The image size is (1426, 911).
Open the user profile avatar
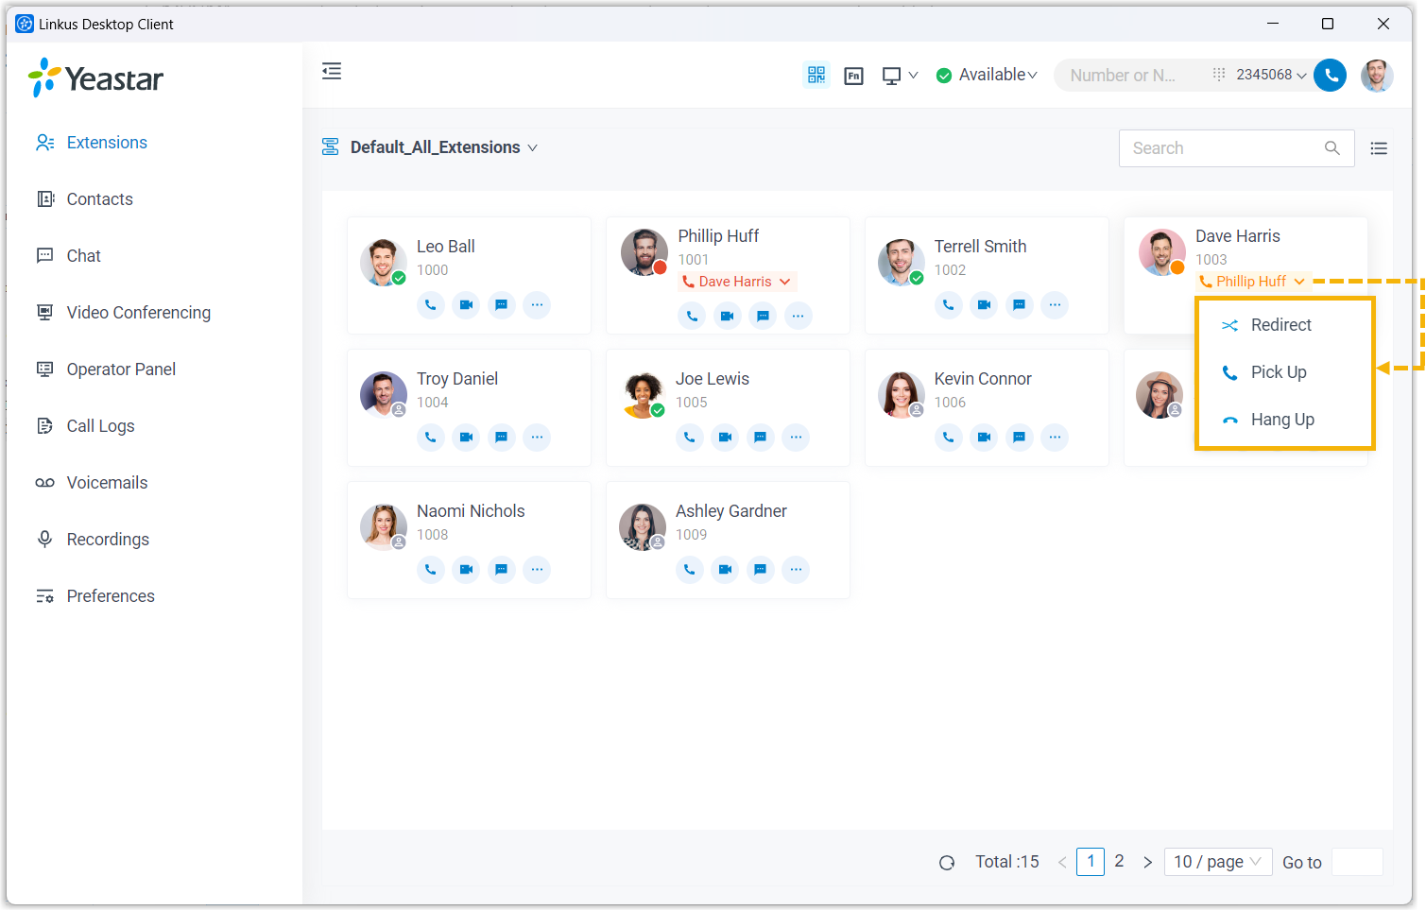click(1377, 75)
